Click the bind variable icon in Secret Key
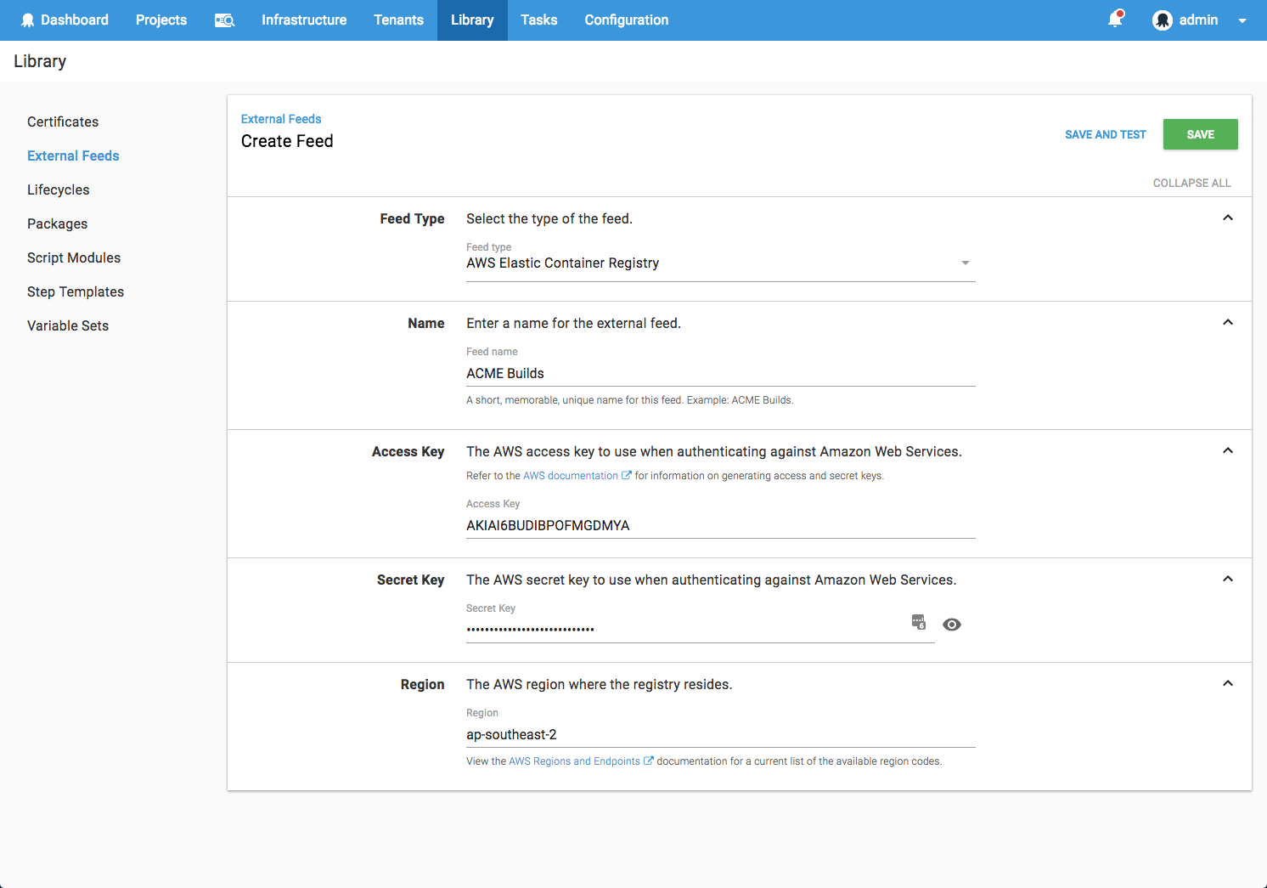The height and width of the screenshot is (888, 1267). coord(918,622)
